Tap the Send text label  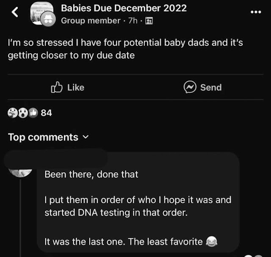211,87
